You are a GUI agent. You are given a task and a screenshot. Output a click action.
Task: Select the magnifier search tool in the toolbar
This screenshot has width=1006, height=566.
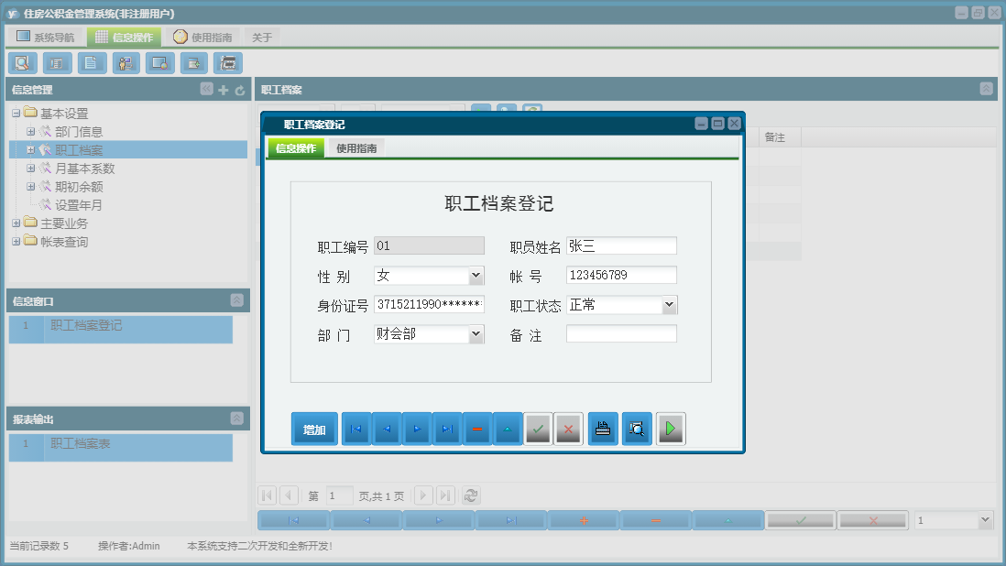[x=22, y=62]
